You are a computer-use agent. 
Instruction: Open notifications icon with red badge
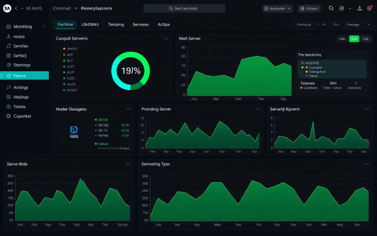(370, 8)
